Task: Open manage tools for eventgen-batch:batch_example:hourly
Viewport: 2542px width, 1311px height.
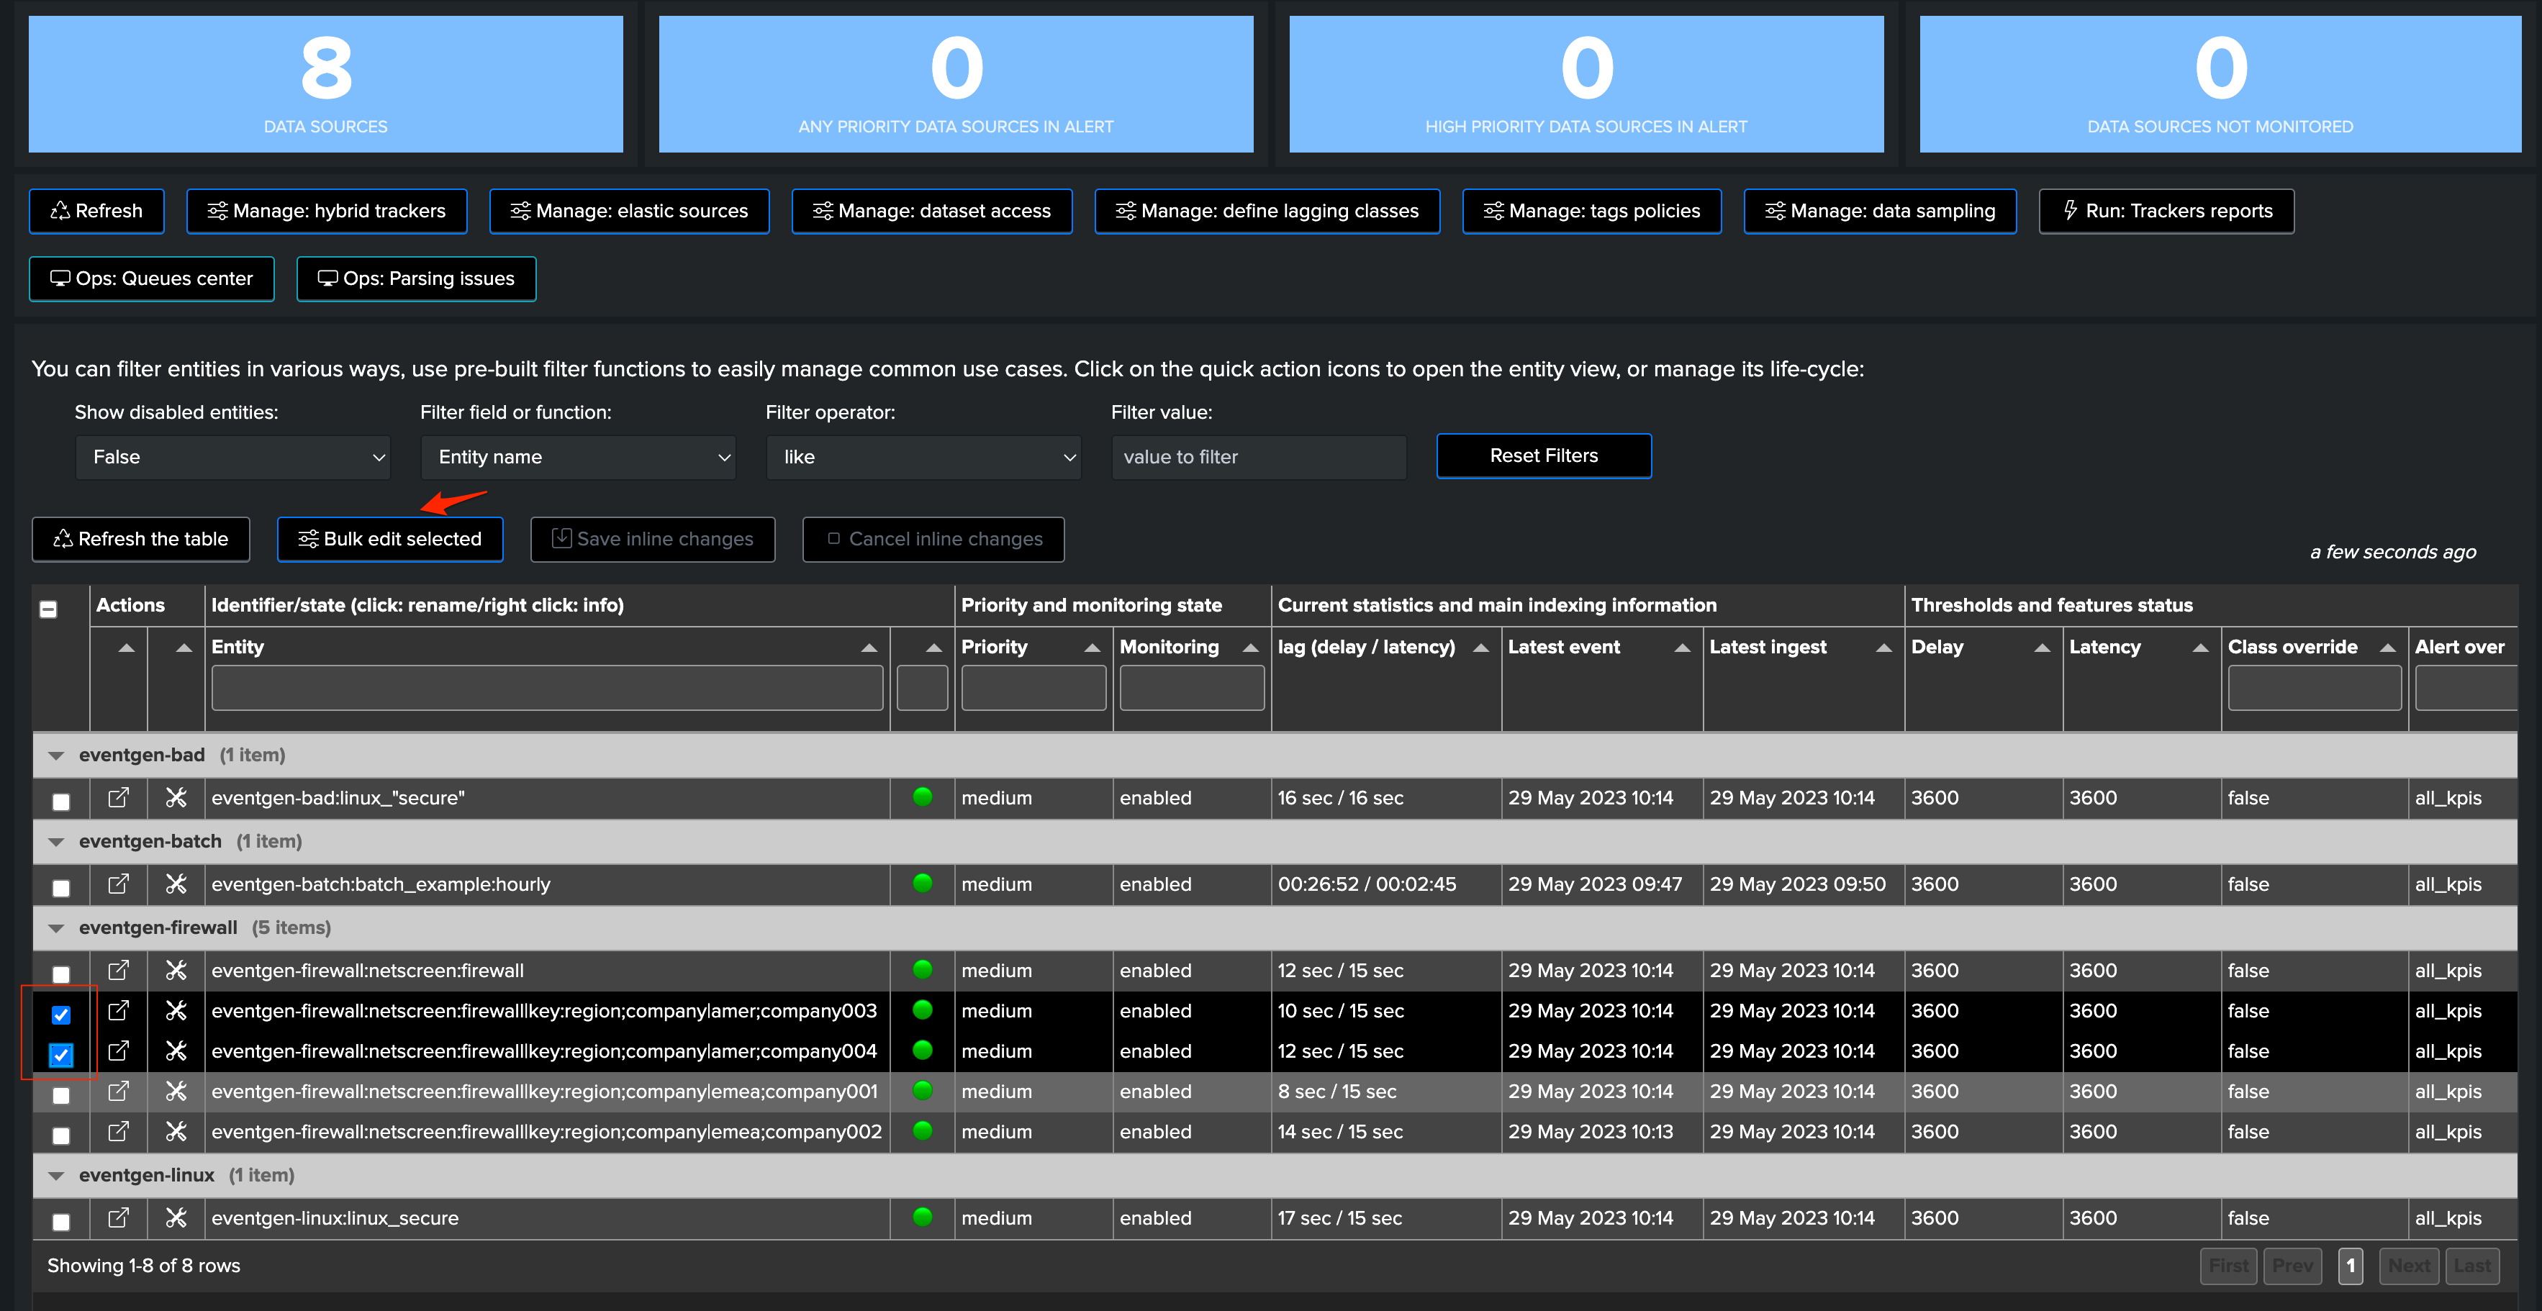Action: pyautogui.click(x=176, y=884)
